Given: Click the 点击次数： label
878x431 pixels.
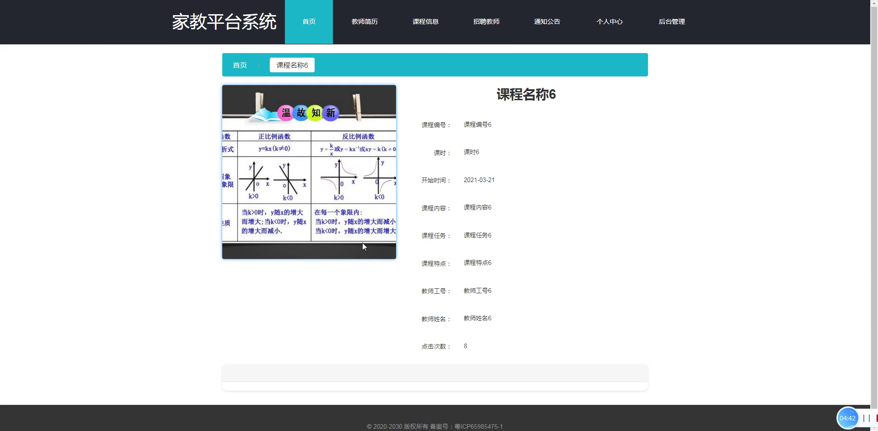Looking at the screenshot, I should 436,346.
